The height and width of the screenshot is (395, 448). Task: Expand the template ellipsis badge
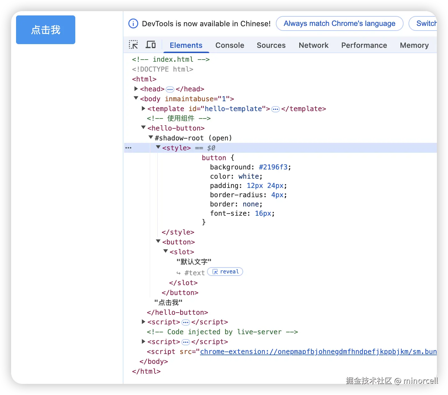pos(276,109)
